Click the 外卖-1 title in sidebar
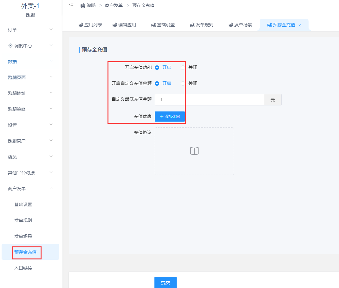The width and height of the screenshot is (339, 288). point(30,6)
